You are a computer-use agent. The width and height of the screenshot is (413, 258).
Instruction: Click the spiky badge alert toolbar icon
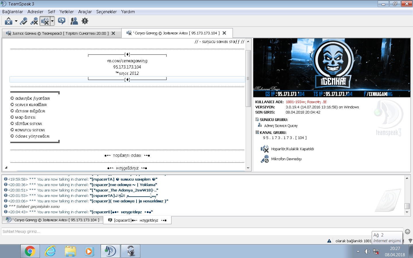click(x=85, y=21)
